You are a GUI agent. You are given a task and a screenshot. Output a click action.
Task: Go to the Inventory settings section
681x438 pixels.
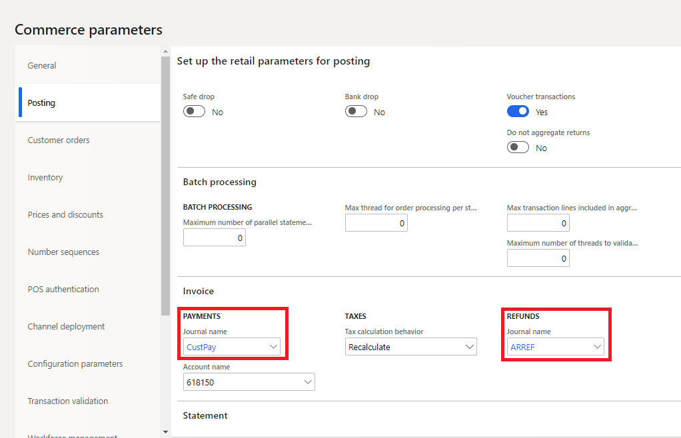click(45, 177)
